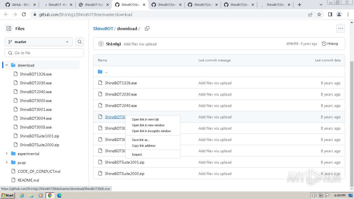
Task: Open ShinoBOTSuite2000.zip in the file table
Action: coord(125,174)
